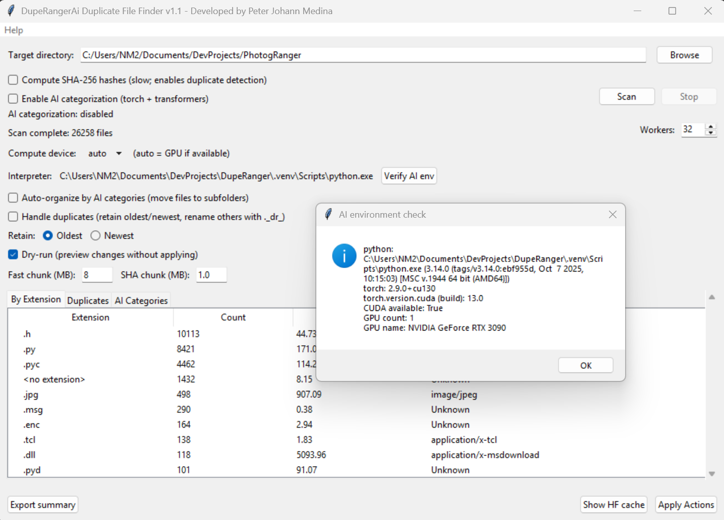Click the feather icon on the AI environment check dialog
The image size is (724, 520).
coord(328,214)
